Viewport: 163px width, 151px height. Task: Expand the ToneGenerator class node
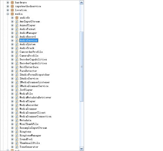(12, 147)
